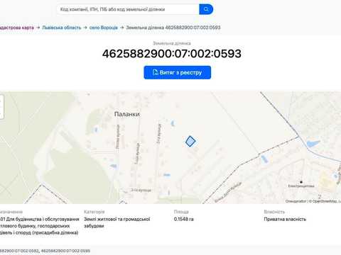
Task: Click the Витяг з реєстру button
Action: 178,72
